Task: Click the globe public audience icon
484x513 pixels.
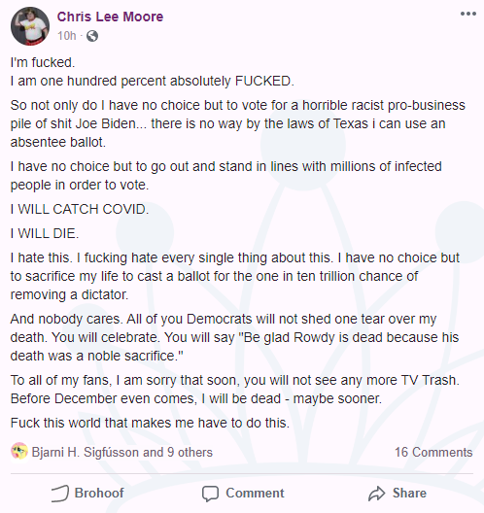Action: pyautogui.click(x=92, y=36)
